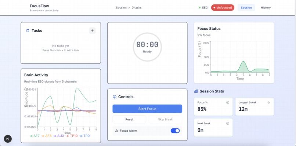Viewport: 296px width, 146px height.
Task: Toggle TP10 channel in chart legend
Action: pyautogui.click(x=72, y=136)
